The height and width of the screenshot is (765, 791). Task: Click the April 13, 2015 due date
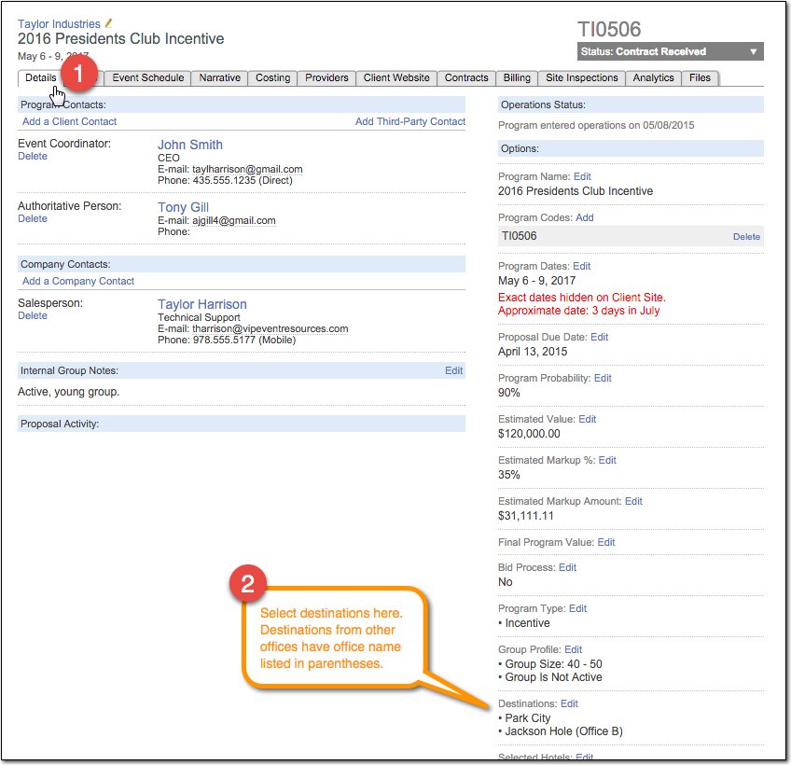[533, 352]
